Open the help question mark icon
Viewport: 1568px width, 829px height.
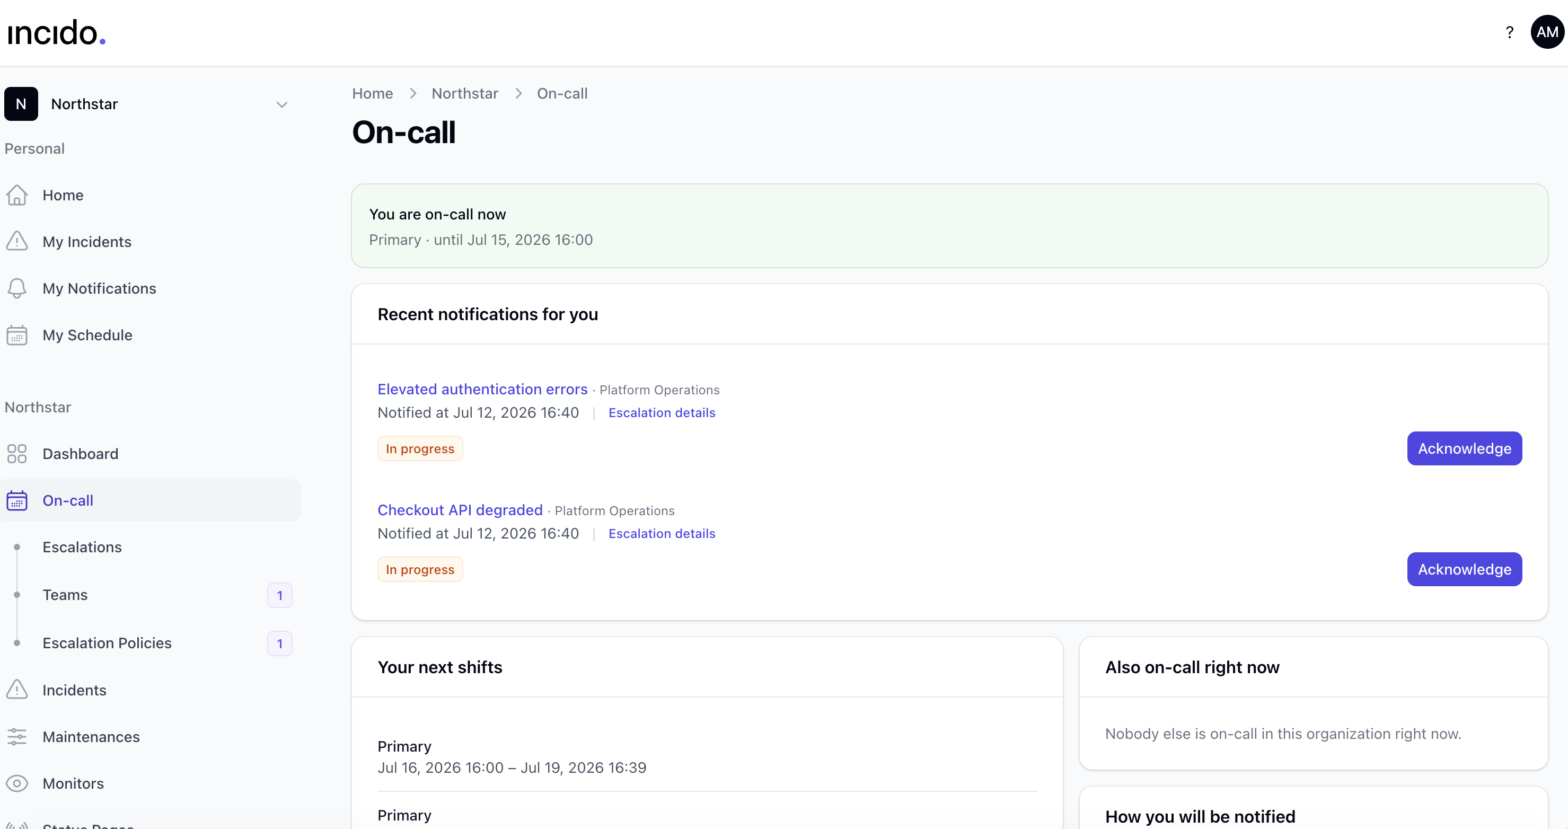[x=1509, y=32]
